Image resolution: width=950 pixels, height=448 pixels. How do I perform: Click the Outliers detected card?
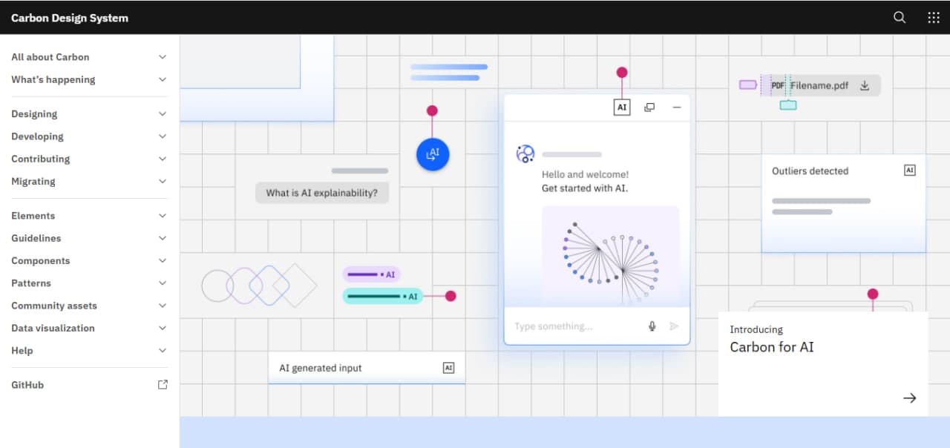[843, 203]
